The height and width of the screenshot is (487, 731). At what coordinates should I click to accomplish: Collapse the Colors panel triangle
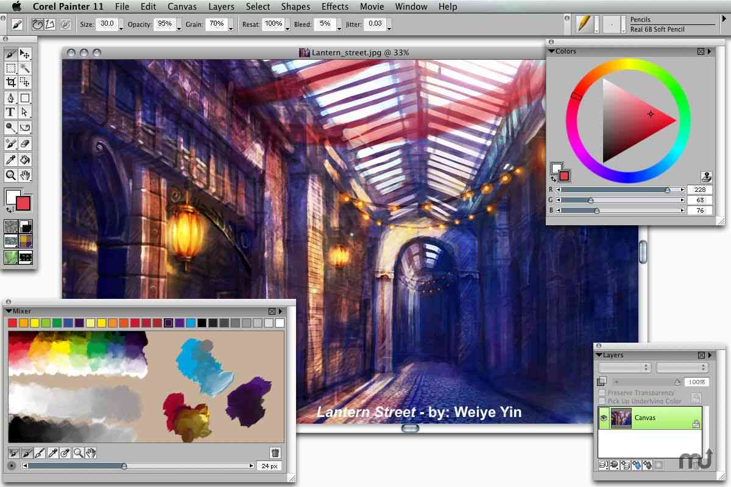click(551, 51)
